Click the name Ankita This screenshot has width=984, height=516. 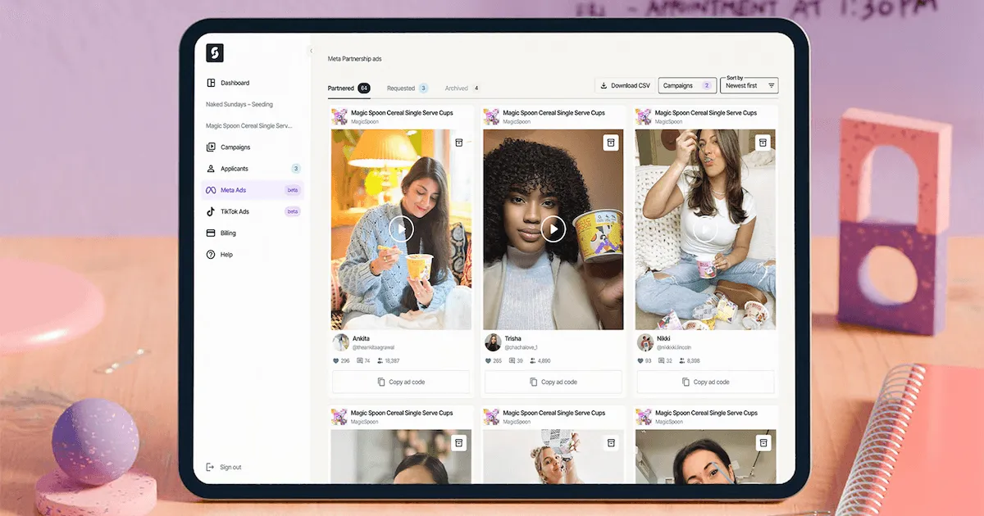[361, 338]
